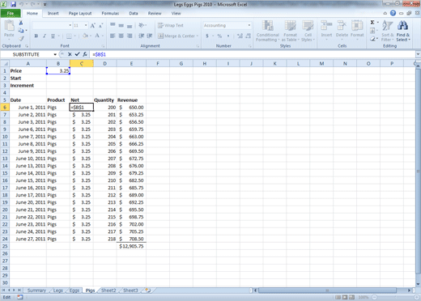Click the Increase Decimal icon
Viewport: 421px width, 301px height.
click(240, 36)
